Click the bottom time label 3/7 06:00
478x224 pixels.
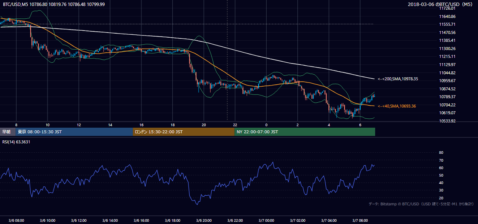coord(360,221)
